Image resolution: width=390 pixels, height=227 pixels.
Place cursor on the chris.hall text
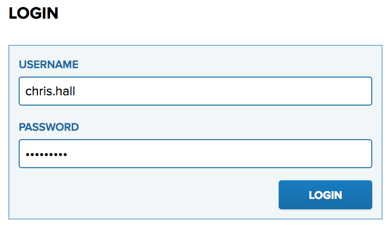pyautogui.click(x=50, y=91)
